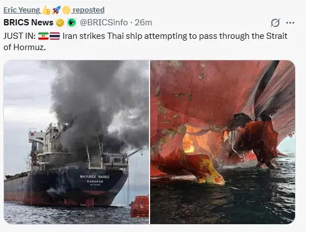Click the Iran flag emoji in the post
The image size is (312, 232).
(x=43, y=36)
